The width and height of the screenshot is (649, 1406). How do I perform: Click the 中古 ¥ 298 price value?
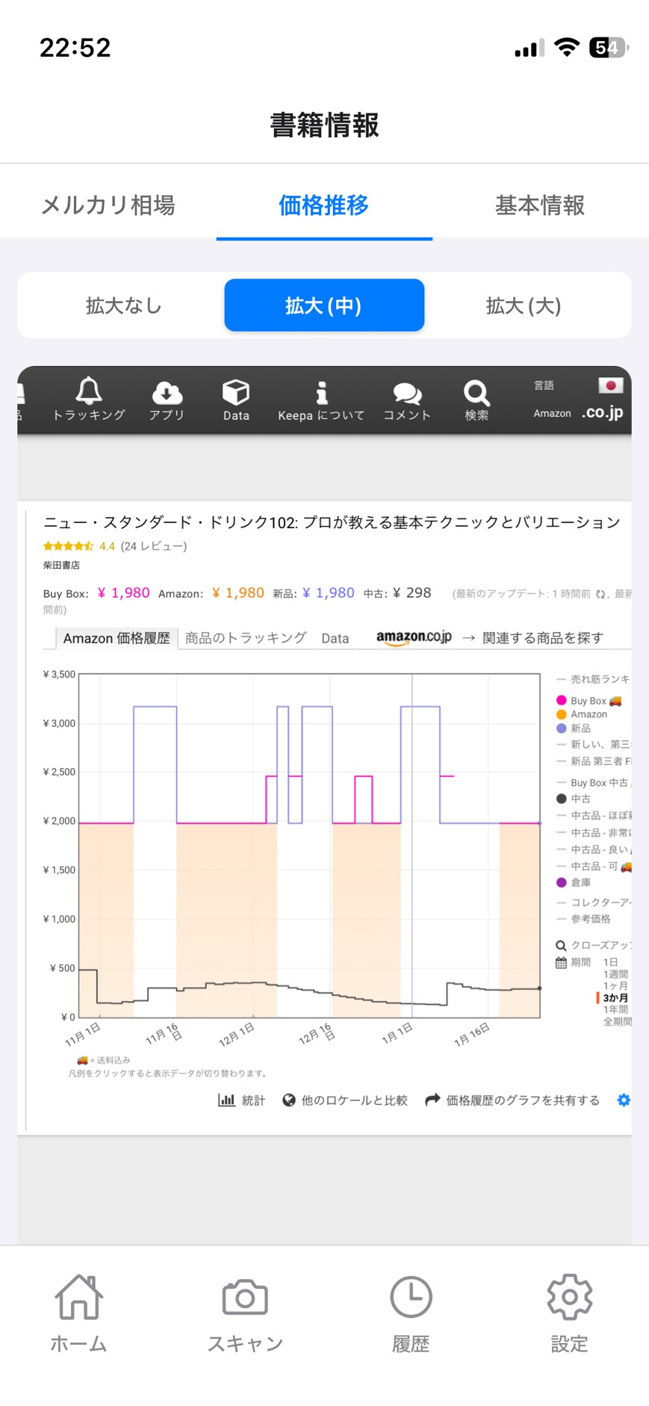tap(412, 593)
